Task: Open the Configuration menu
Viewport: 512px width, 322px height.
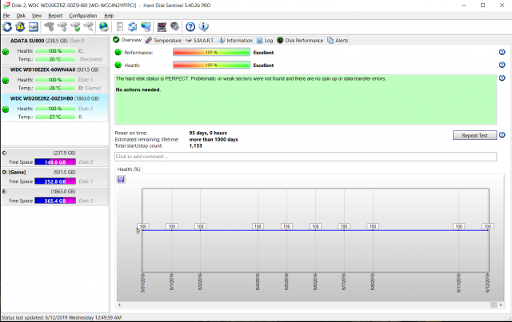Action: tap(82, 15)
